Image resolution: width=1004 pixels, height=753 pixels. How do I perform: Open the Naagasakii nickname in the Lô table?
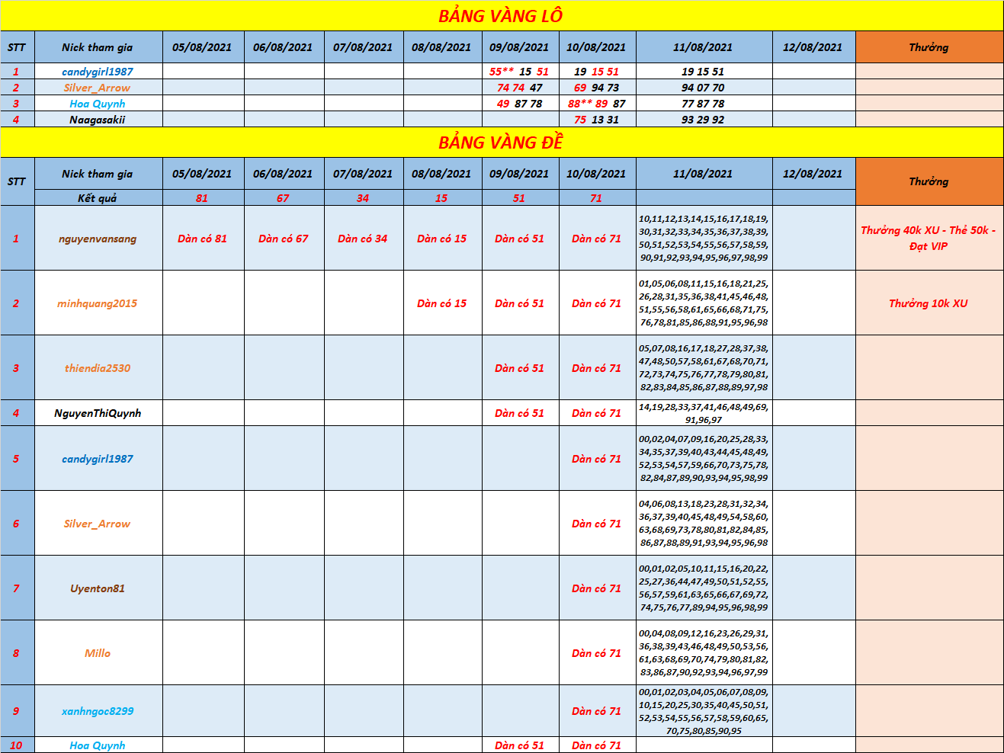pos(98,120)
